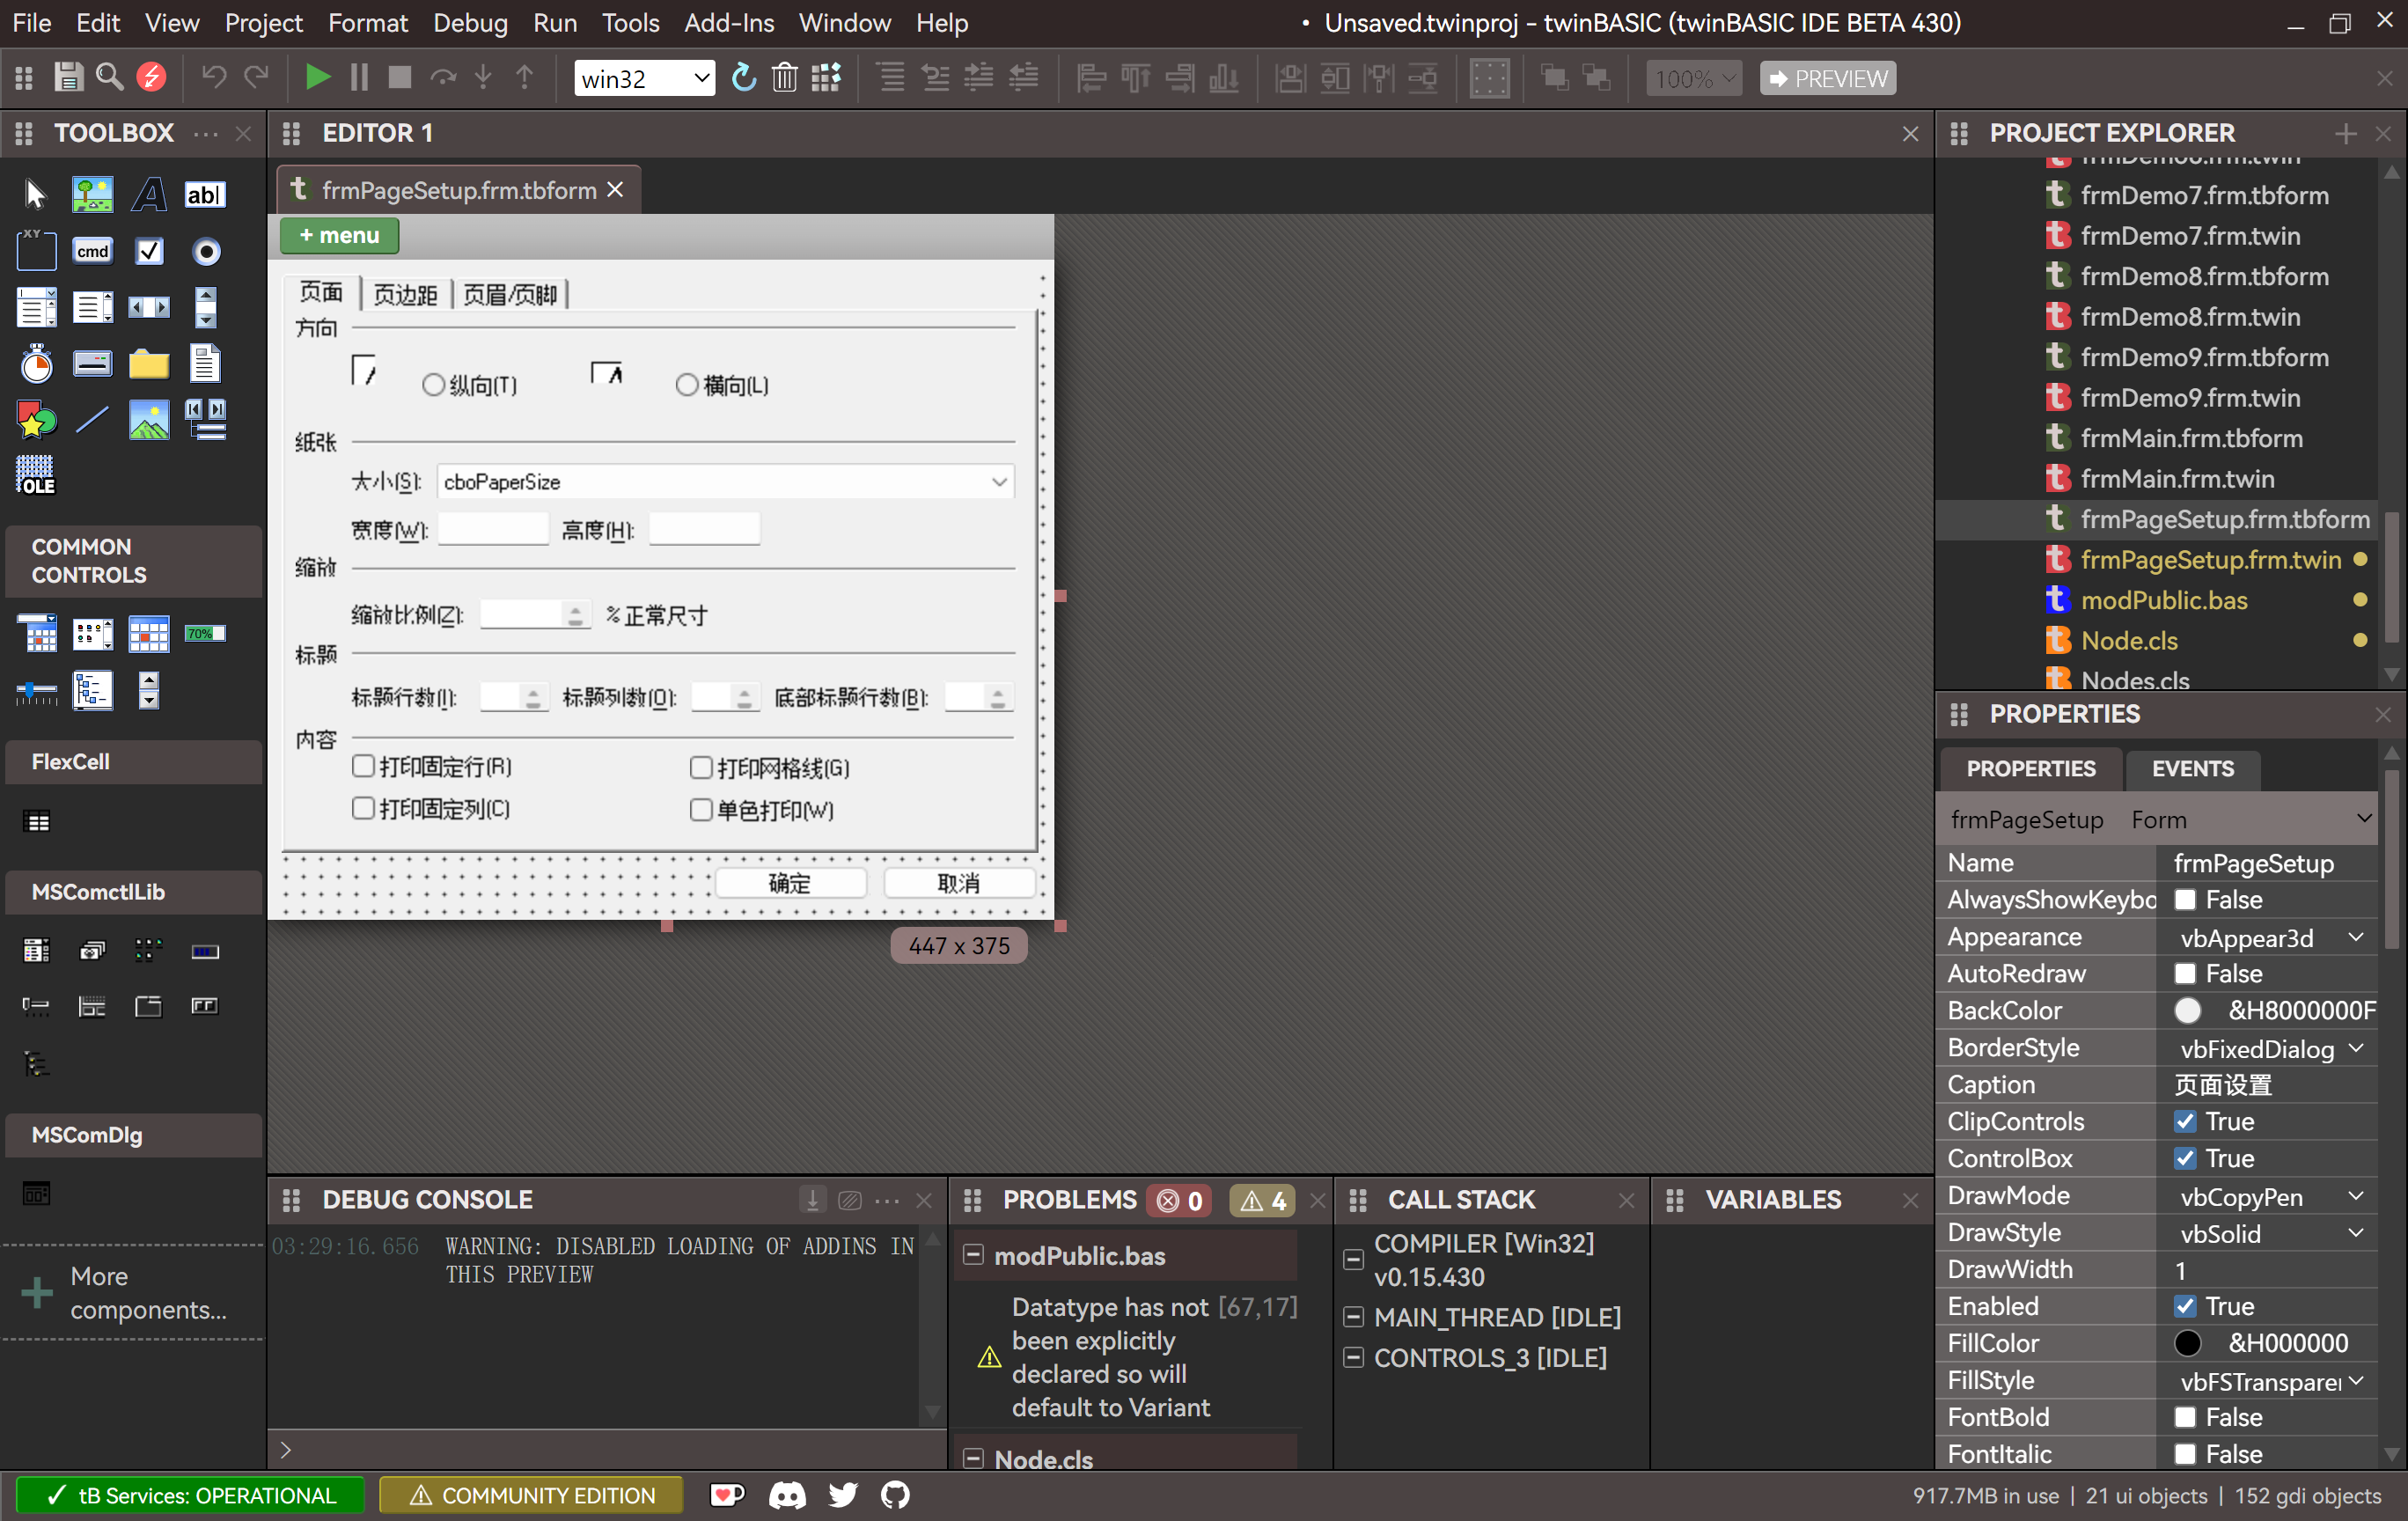Viewport: 2408px width, 1521px height.
Task: Click the trash clean build icon
Action: (x=785, y=77)
